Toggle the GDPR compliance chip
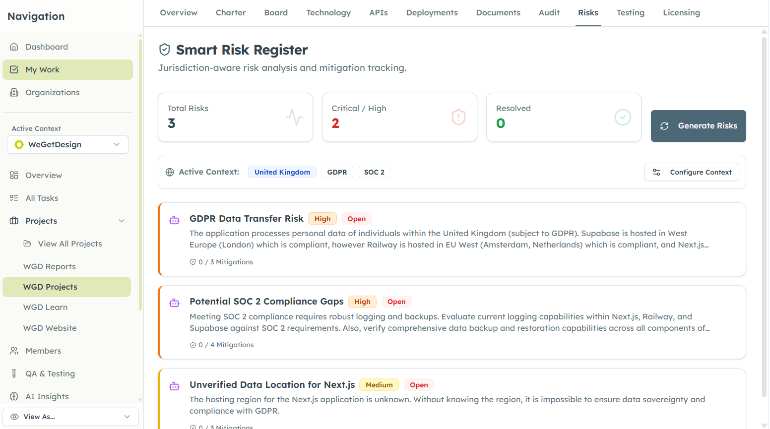 click(x=337, y=172)
